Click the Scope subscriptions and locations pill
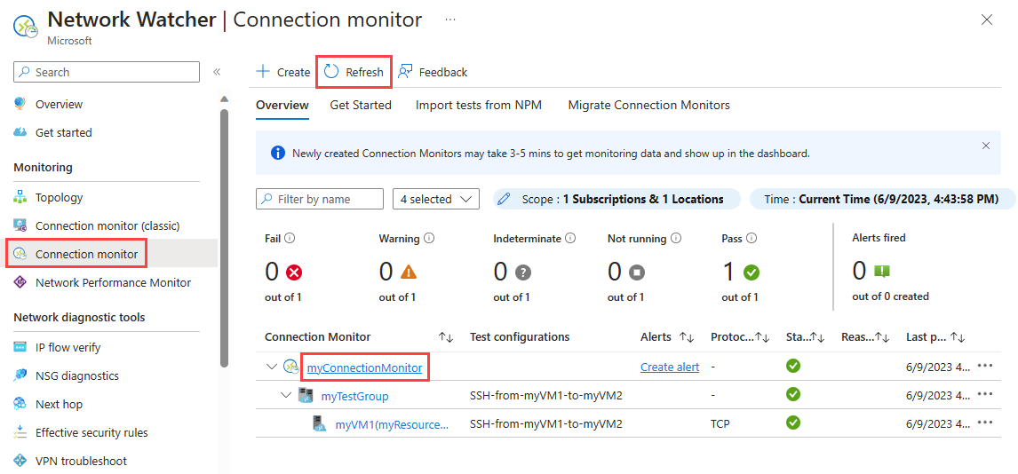The image size is (1018, 474). coord(616,199)
